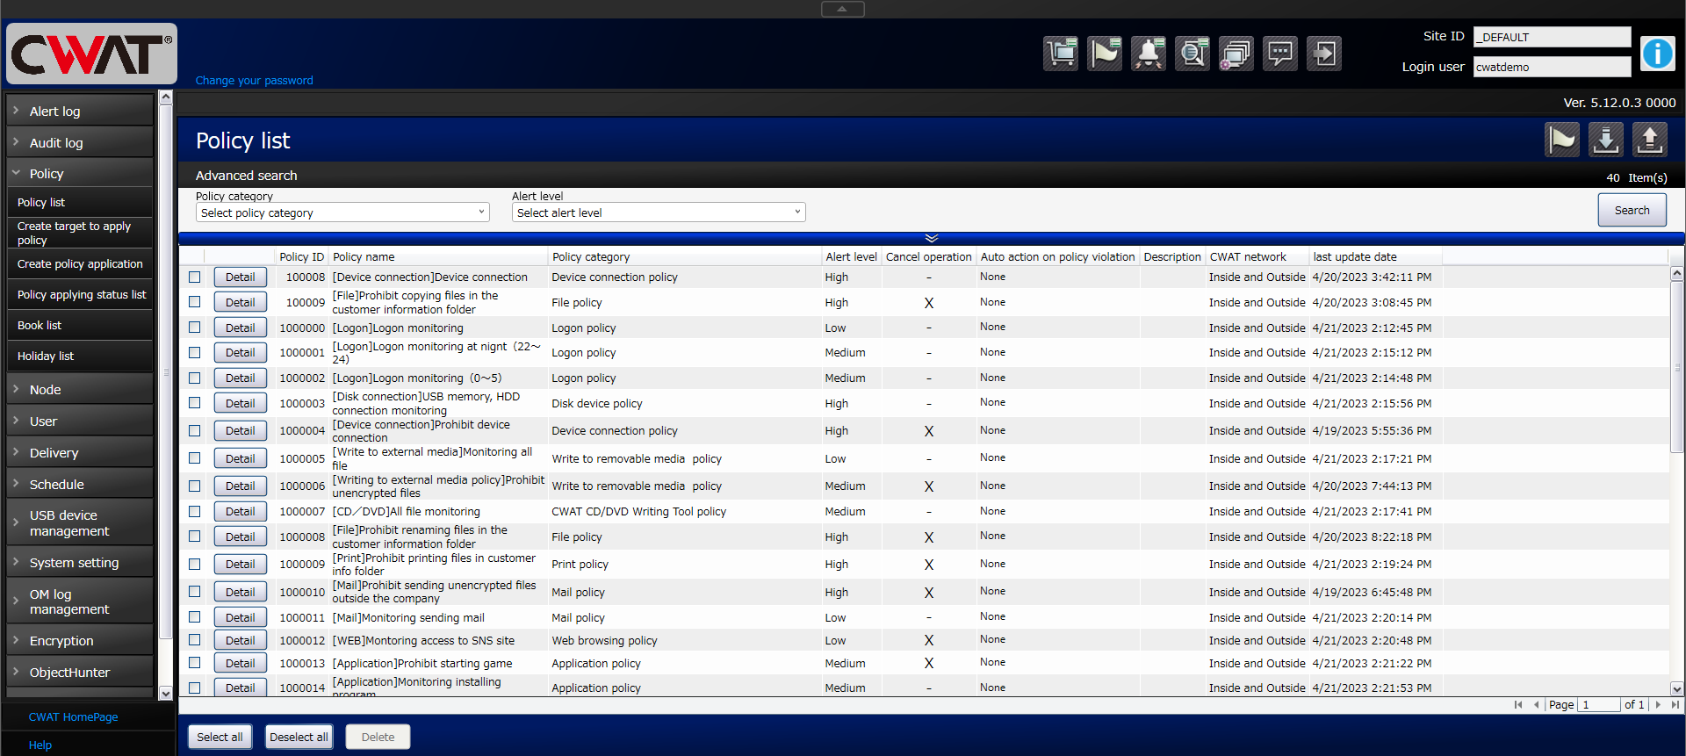1686x756 pixels.
Task: Open the blue information icon
Action: (x=1658, y=54)
